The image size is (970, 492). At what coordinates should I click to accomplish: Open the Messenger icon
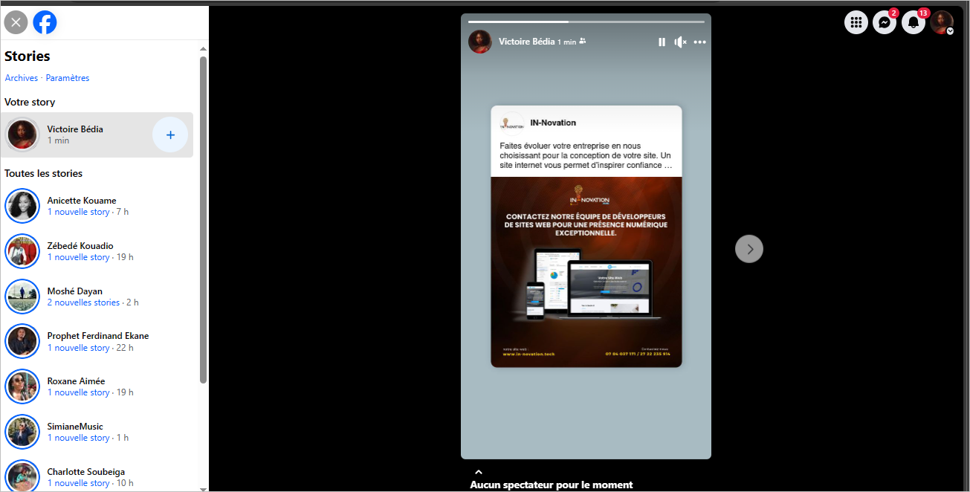pos(884,22)
